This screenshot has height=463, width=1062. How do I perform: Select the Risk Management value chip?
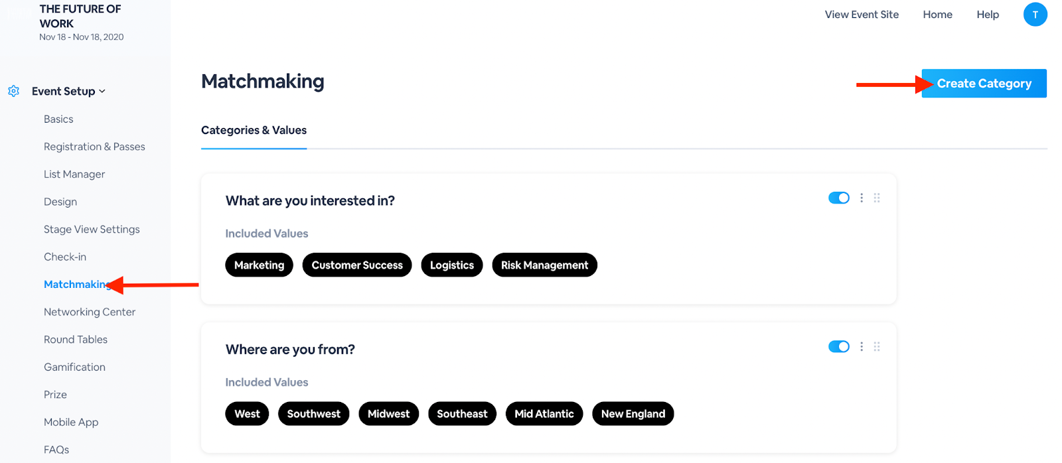544,265
